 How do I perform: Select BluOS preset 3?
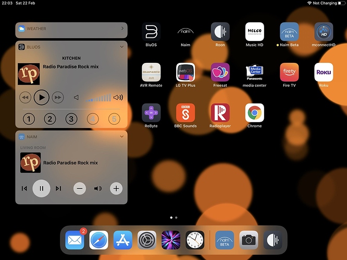[71, 119]
